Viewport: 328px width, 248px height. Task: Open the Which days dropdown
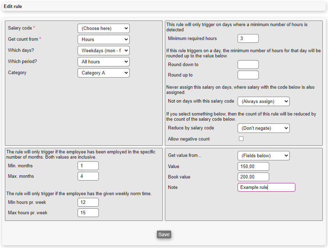(x=103, y=51)
